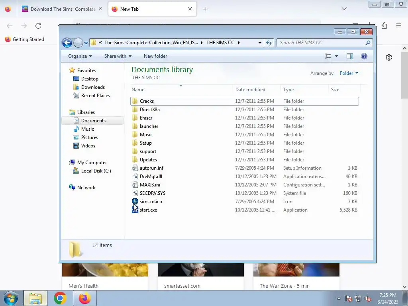This screenshot has width=408, height=306.
Task: Create a New folder from toolbar
Action: click(x=155, y=56)
